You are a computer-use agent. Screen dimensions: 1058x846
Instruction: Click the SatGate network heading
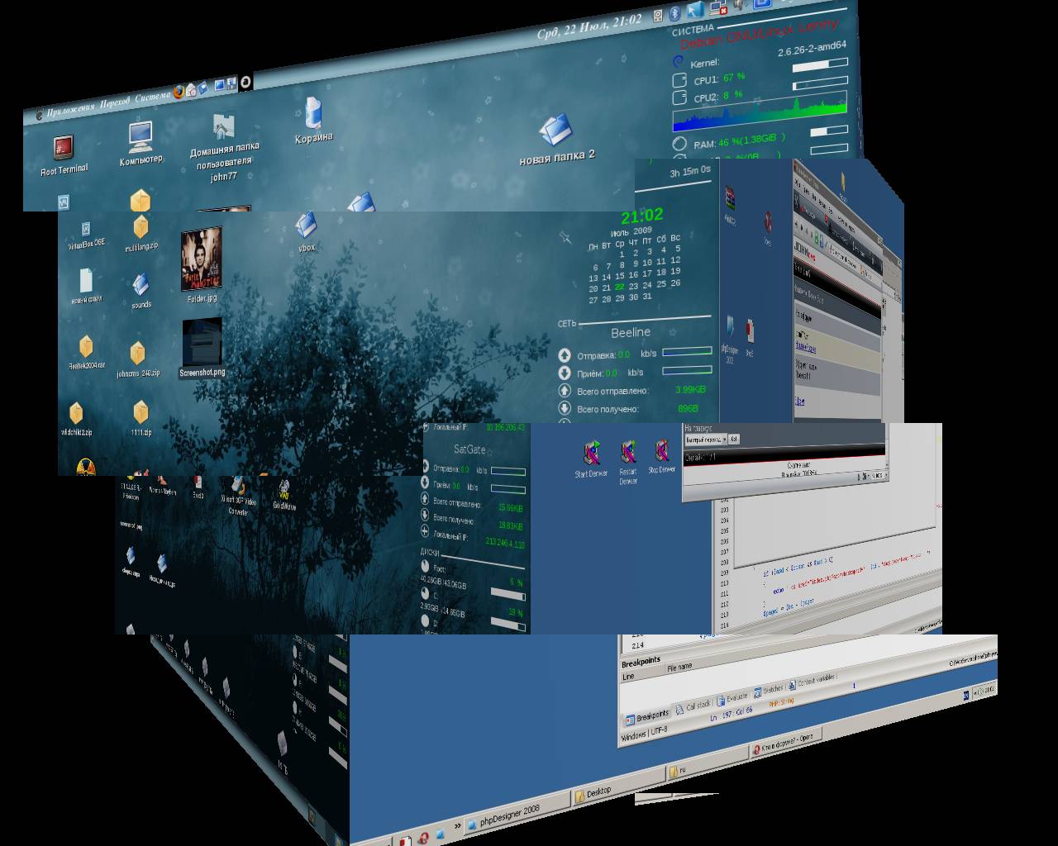469,449
